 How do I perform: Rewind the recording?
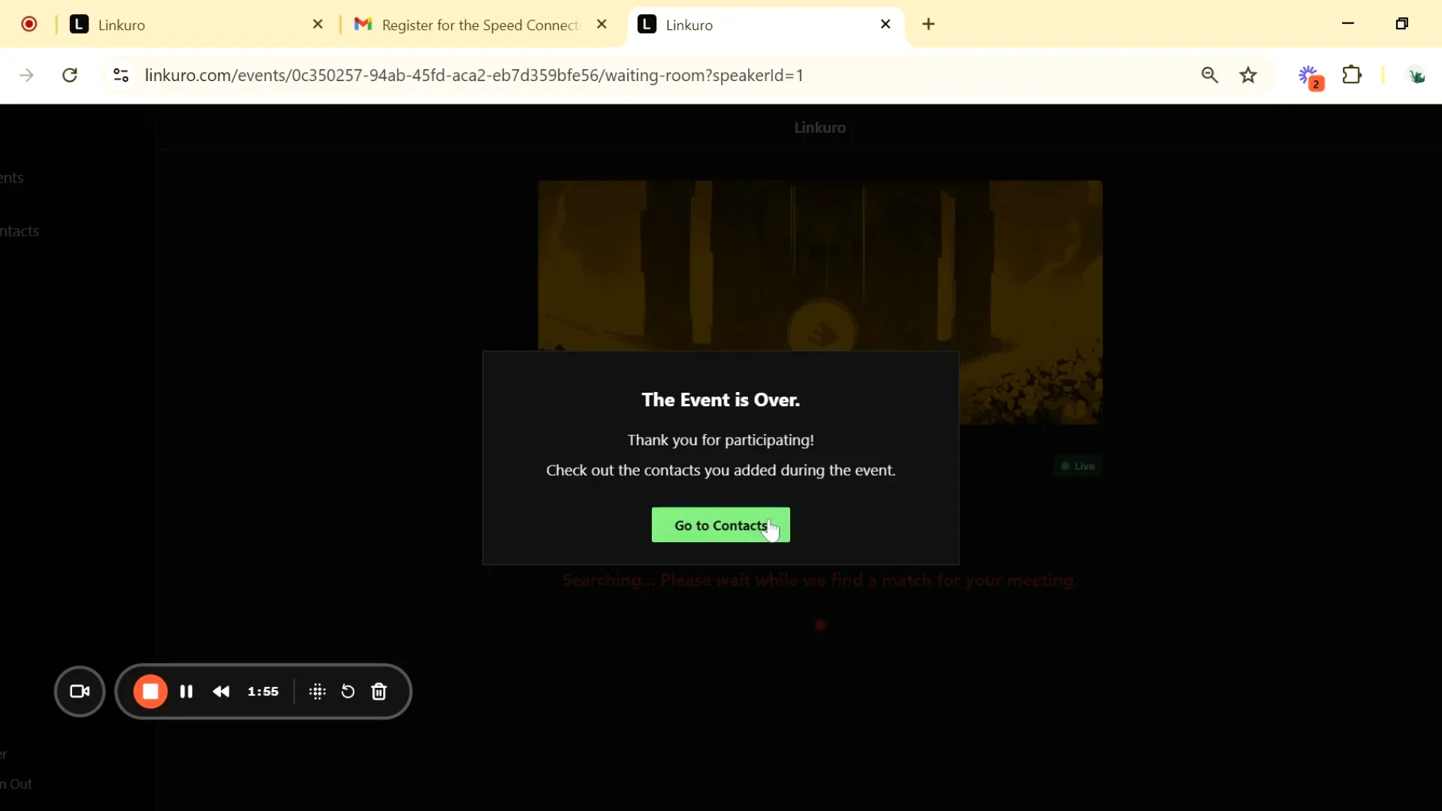221,692
